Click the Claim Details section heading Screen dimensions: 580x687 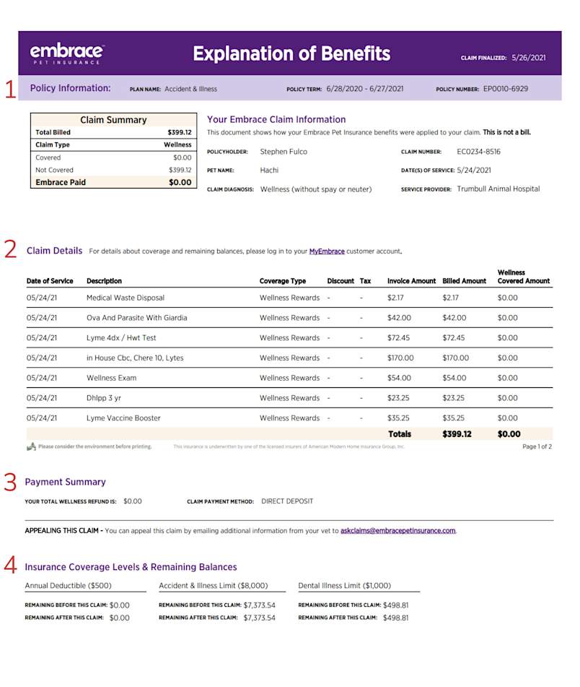point(50,250)
